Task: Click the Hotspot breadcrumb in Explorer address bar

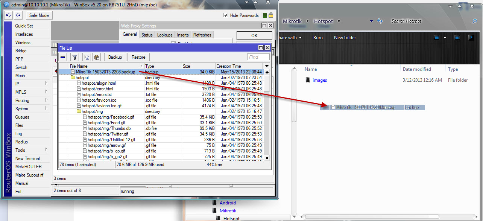Action: pyautogui.click(x=324, y=21)
